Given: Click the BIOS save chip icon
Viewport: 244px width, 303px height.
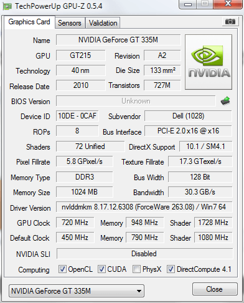Looking at the screenshot, I should coord(225,101).
